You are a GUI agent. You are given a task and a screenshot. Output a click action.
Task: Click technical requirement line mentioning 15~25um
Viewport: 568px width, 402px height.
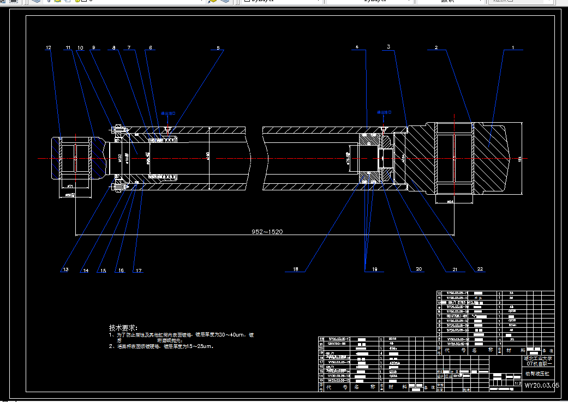click(x=162, y=346)
